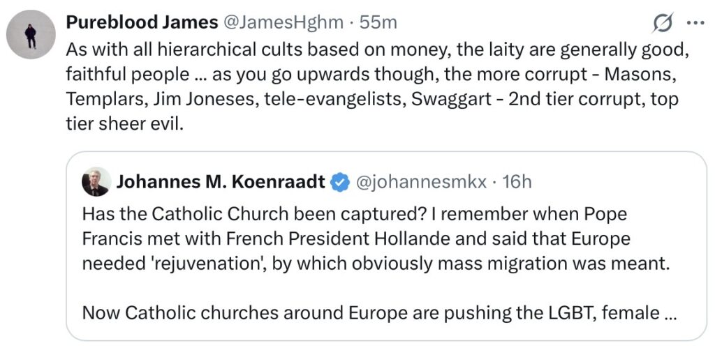
Task: Click the @JamesHghm handle
Action: point(283,22)
